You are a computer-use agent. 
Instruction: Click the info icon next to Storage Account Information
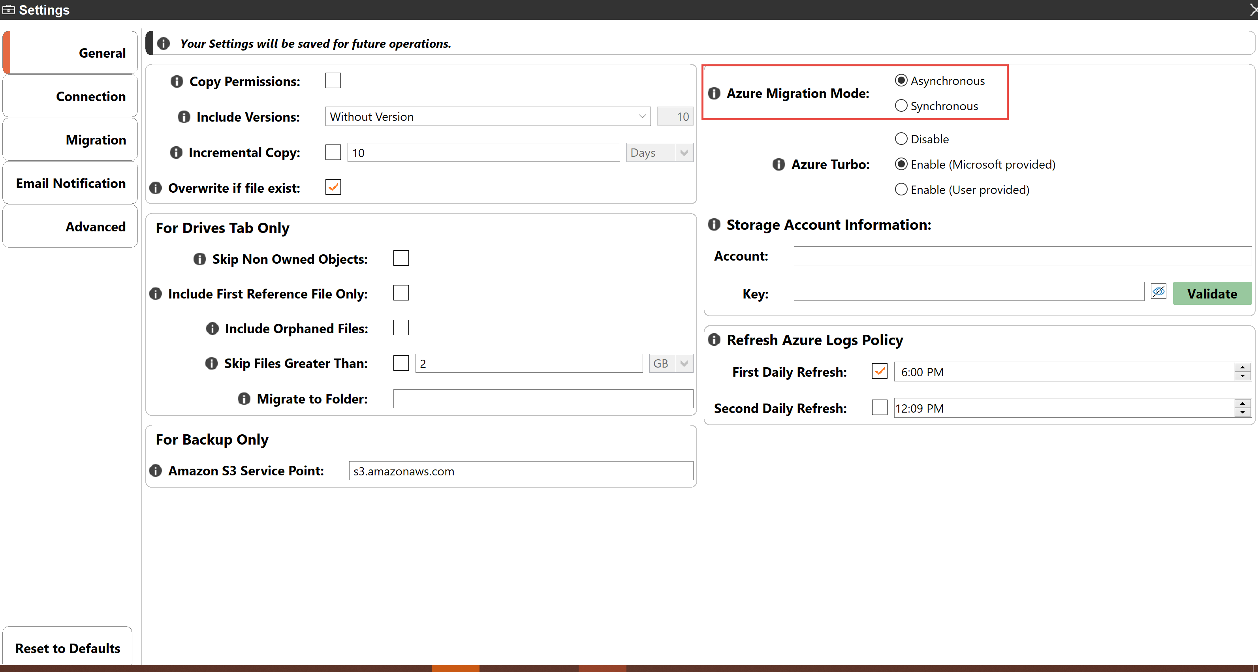coord(714,224)
